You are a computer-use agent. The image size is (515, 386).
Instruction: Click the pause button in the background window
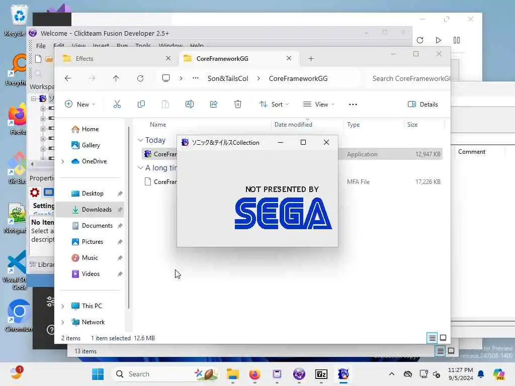tap(457, 40)
